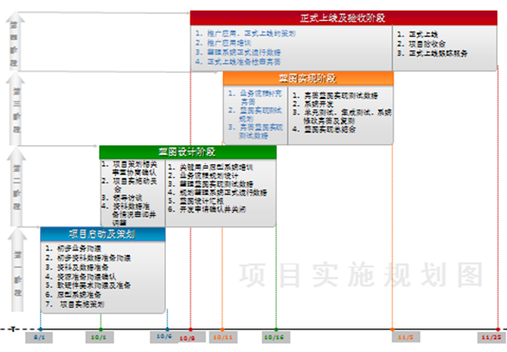Click the green 10/16 date label
The height and width of the screenshot is (352, 507).
276,337
